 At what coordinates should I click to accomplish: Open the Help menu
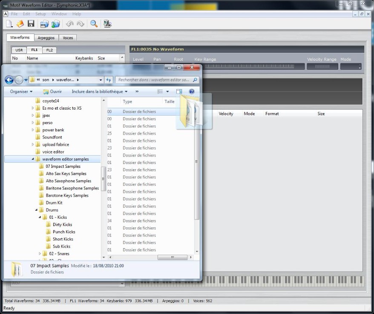[x=77, y=14]
